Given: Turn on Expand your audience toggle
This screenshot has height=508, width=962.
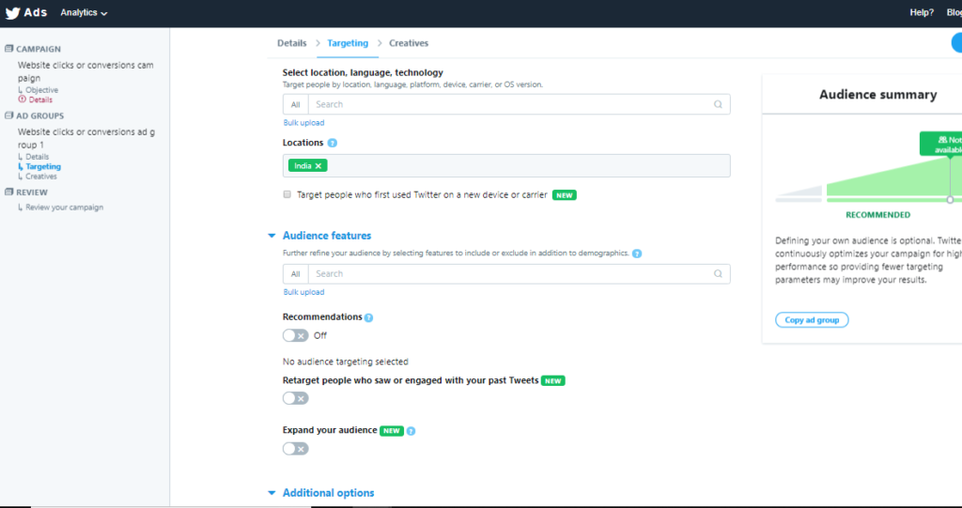Looking at the screenshot, I should [x=295, y=449].
